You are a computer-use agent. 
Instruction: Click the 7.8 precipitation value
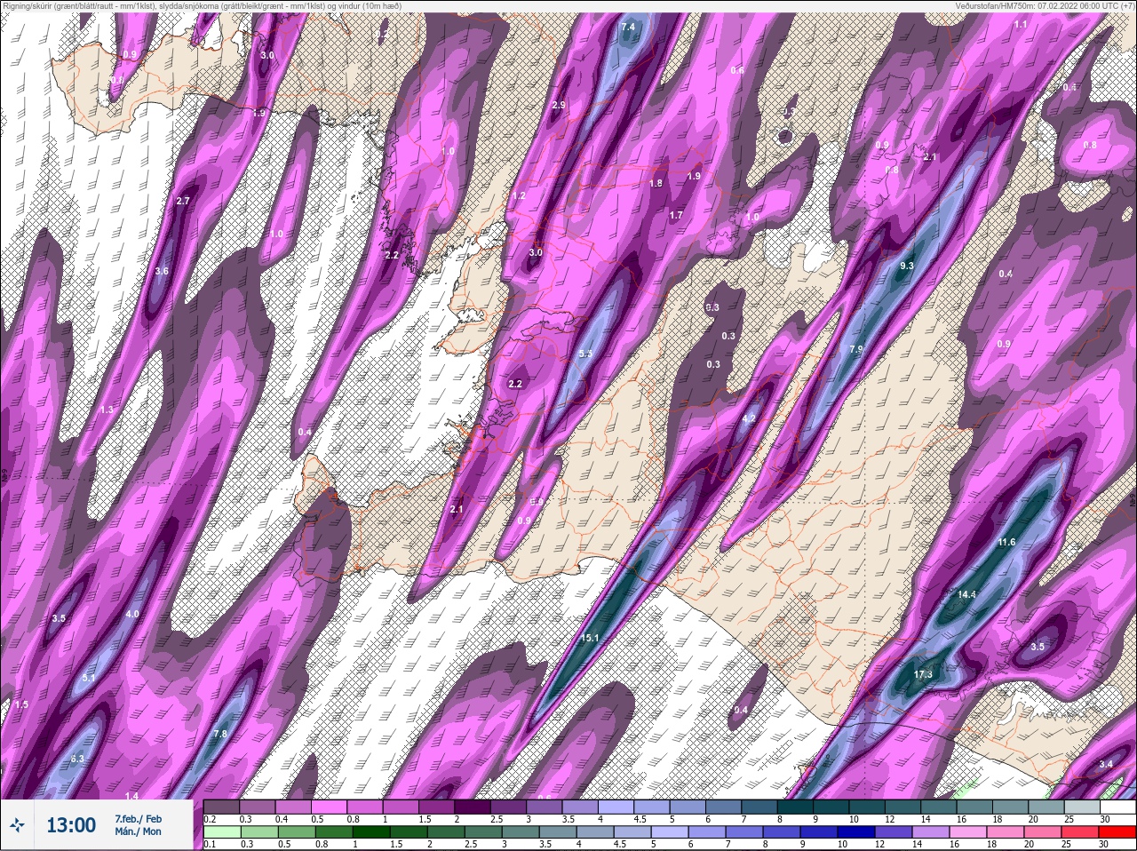220,734
